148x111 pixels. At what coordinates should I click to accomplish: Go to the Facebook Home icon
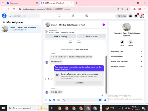(59, 16)
